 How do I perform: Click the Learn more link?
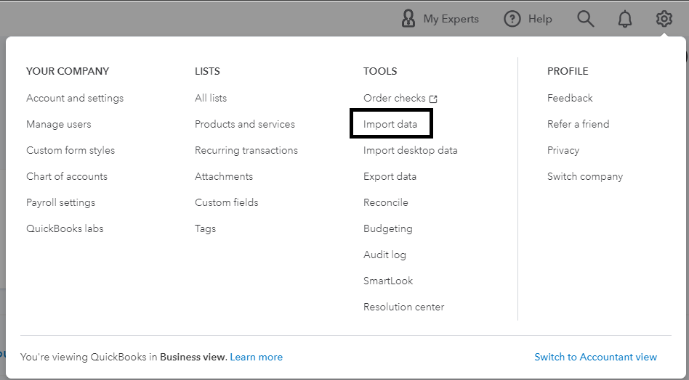[256, 357]
